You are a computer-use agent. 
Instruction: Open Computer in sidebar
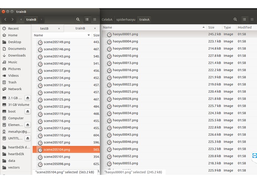point(16,118)
